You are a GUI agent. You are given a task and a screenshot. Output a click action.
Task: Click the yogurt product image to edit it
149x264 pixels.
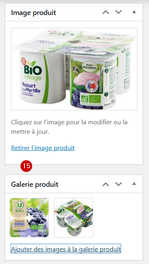point(74,69)
